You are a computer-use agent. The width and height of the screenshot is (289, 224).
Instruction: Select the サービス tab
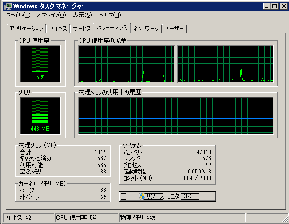(82, 29)
